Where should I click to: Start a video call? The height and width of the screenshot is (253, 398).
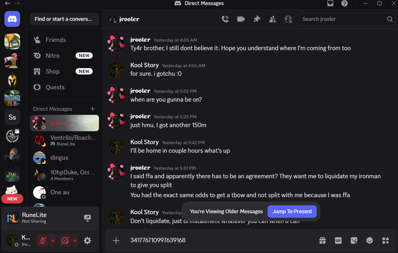tap(241, 19)
